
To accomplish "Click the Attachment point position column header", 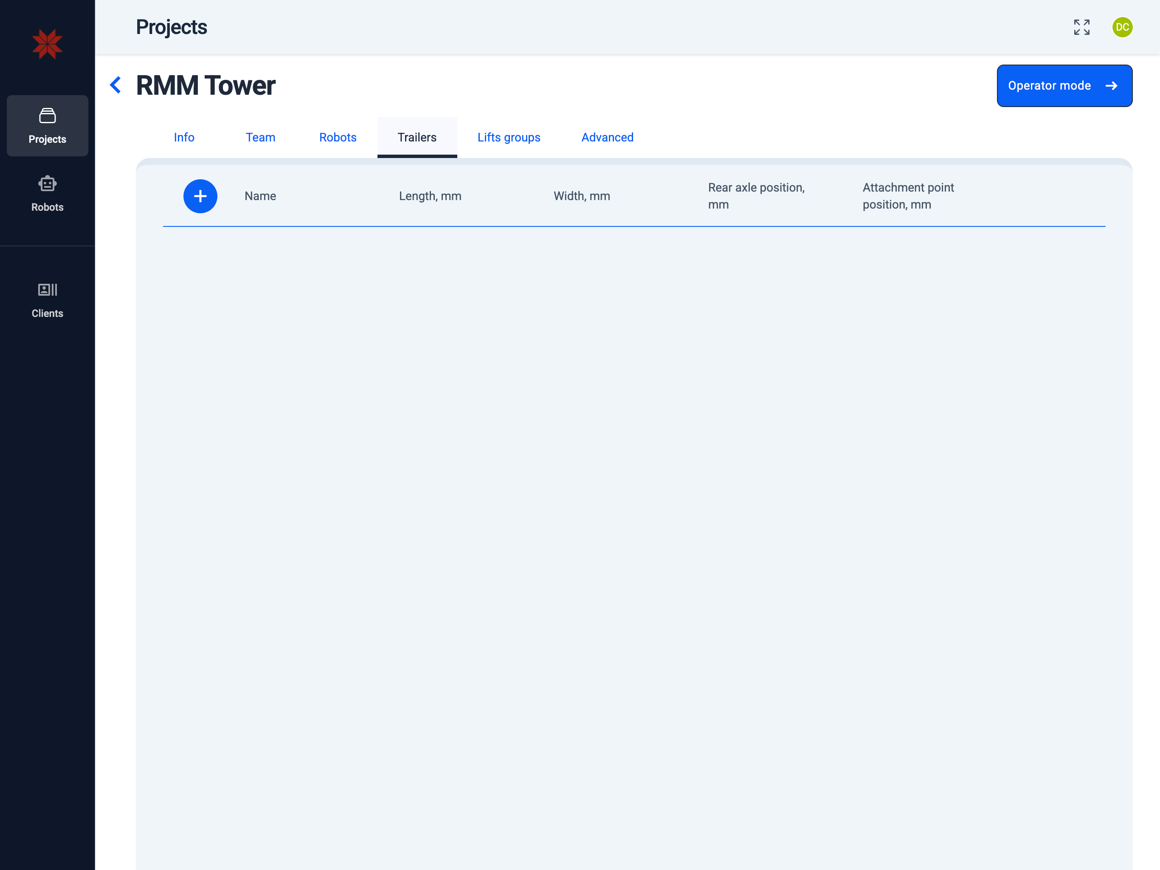I will [x=908, y=196].
